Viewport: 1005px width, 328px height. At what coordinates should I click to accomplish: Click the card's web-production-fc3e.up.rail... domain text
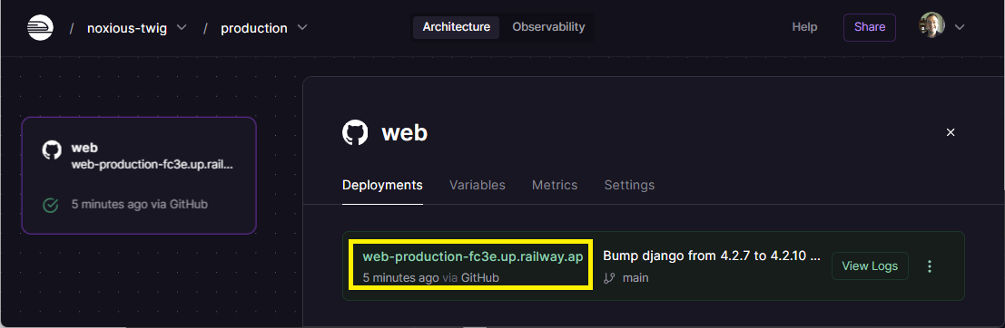[153, 164]
